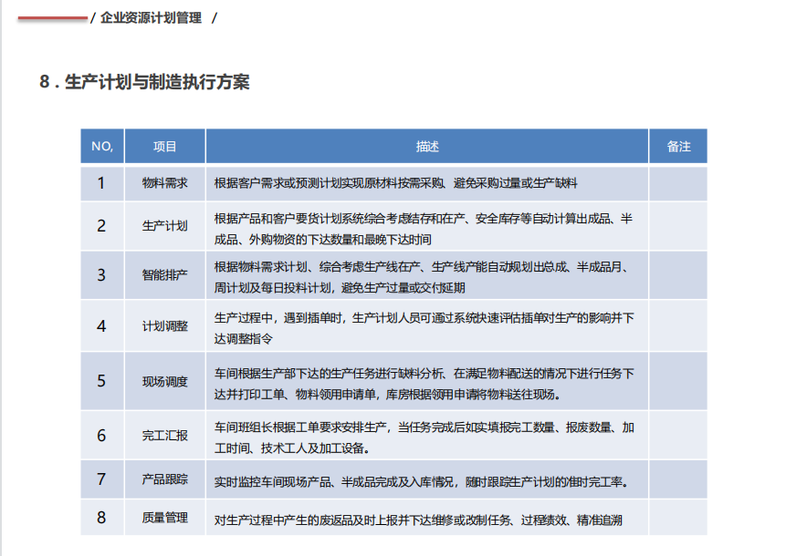The height and width of the screenshot is (556, 786).
Task: Click the 备注 column header
Action: click(678, 147)
